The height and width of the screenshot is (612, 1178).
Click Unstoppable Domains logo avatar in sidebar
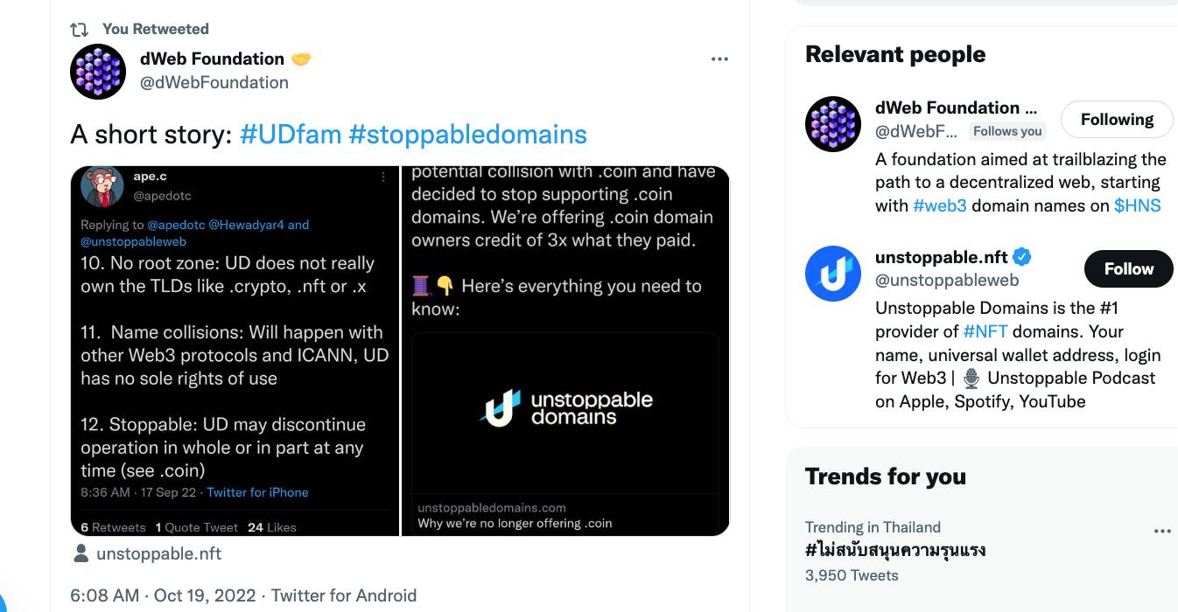coord(833,274)
